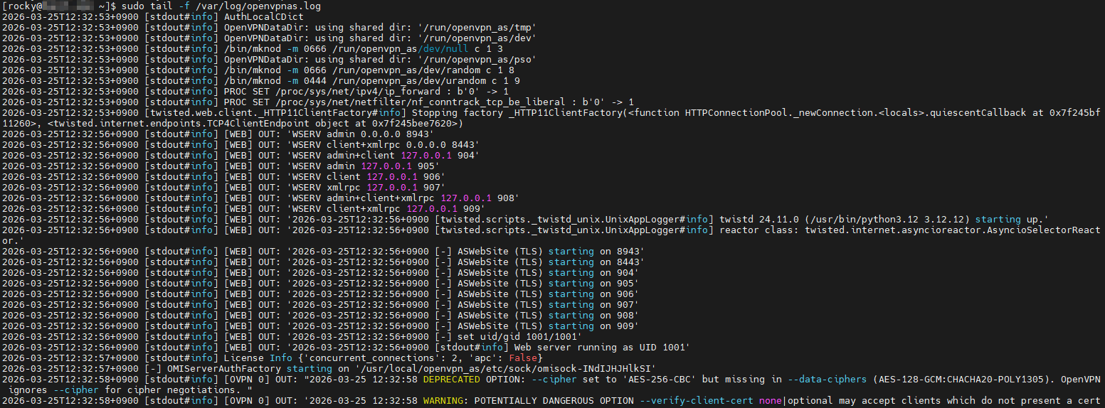Select the 'AuthLocalCDict' log line
The image size is (1105, 408).
(x=153, y=16)
